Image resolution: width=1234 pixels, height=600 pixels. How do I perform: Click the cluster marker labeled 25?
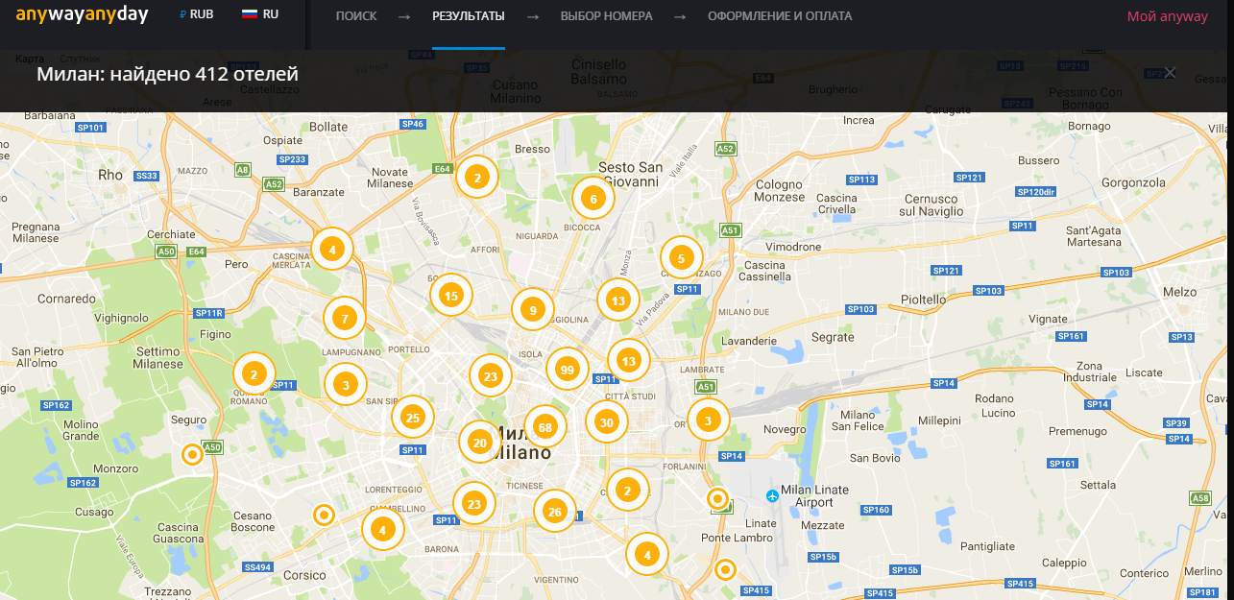click(413, 417)
